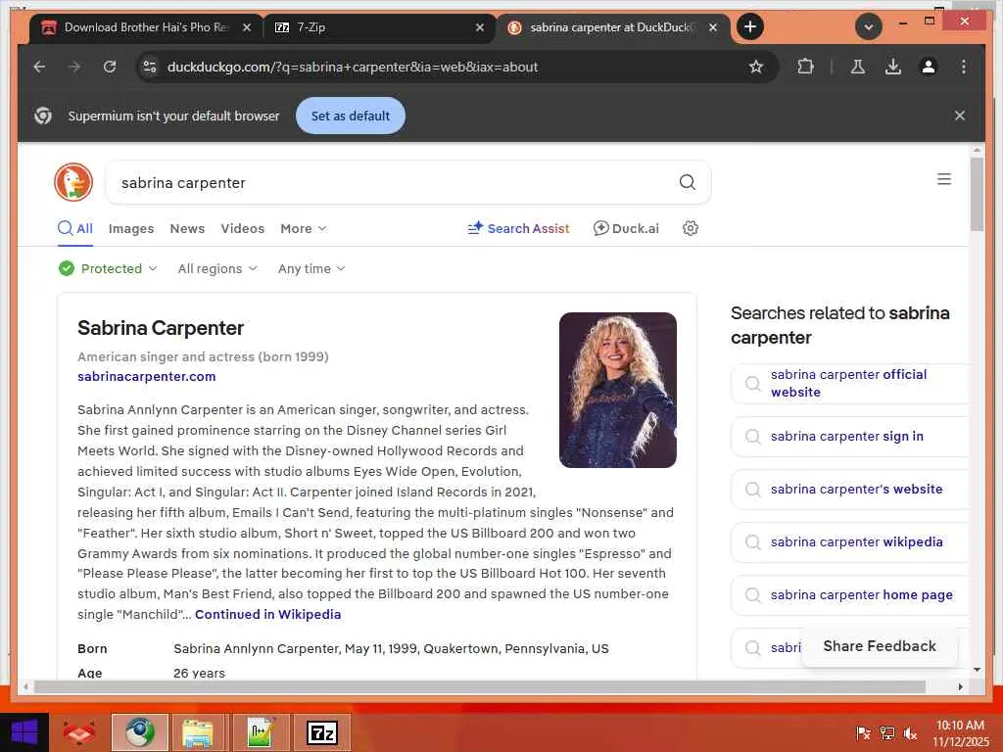Open site information icon in address bar
This screenshot has width=1003, height=752.
(150, 67)
